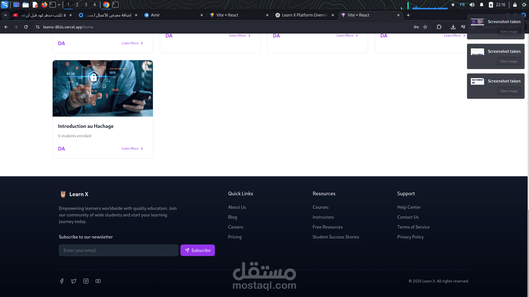Open the Careers link
The width and height of the screenshot is (529, 297).
[x=236, y=227]
